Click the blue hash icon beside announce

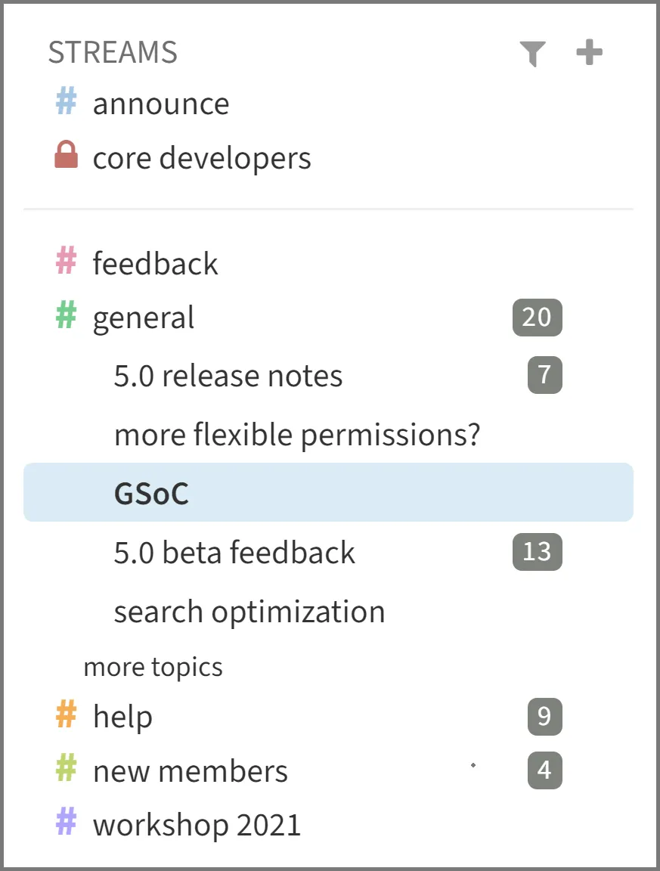pos(67,102)
